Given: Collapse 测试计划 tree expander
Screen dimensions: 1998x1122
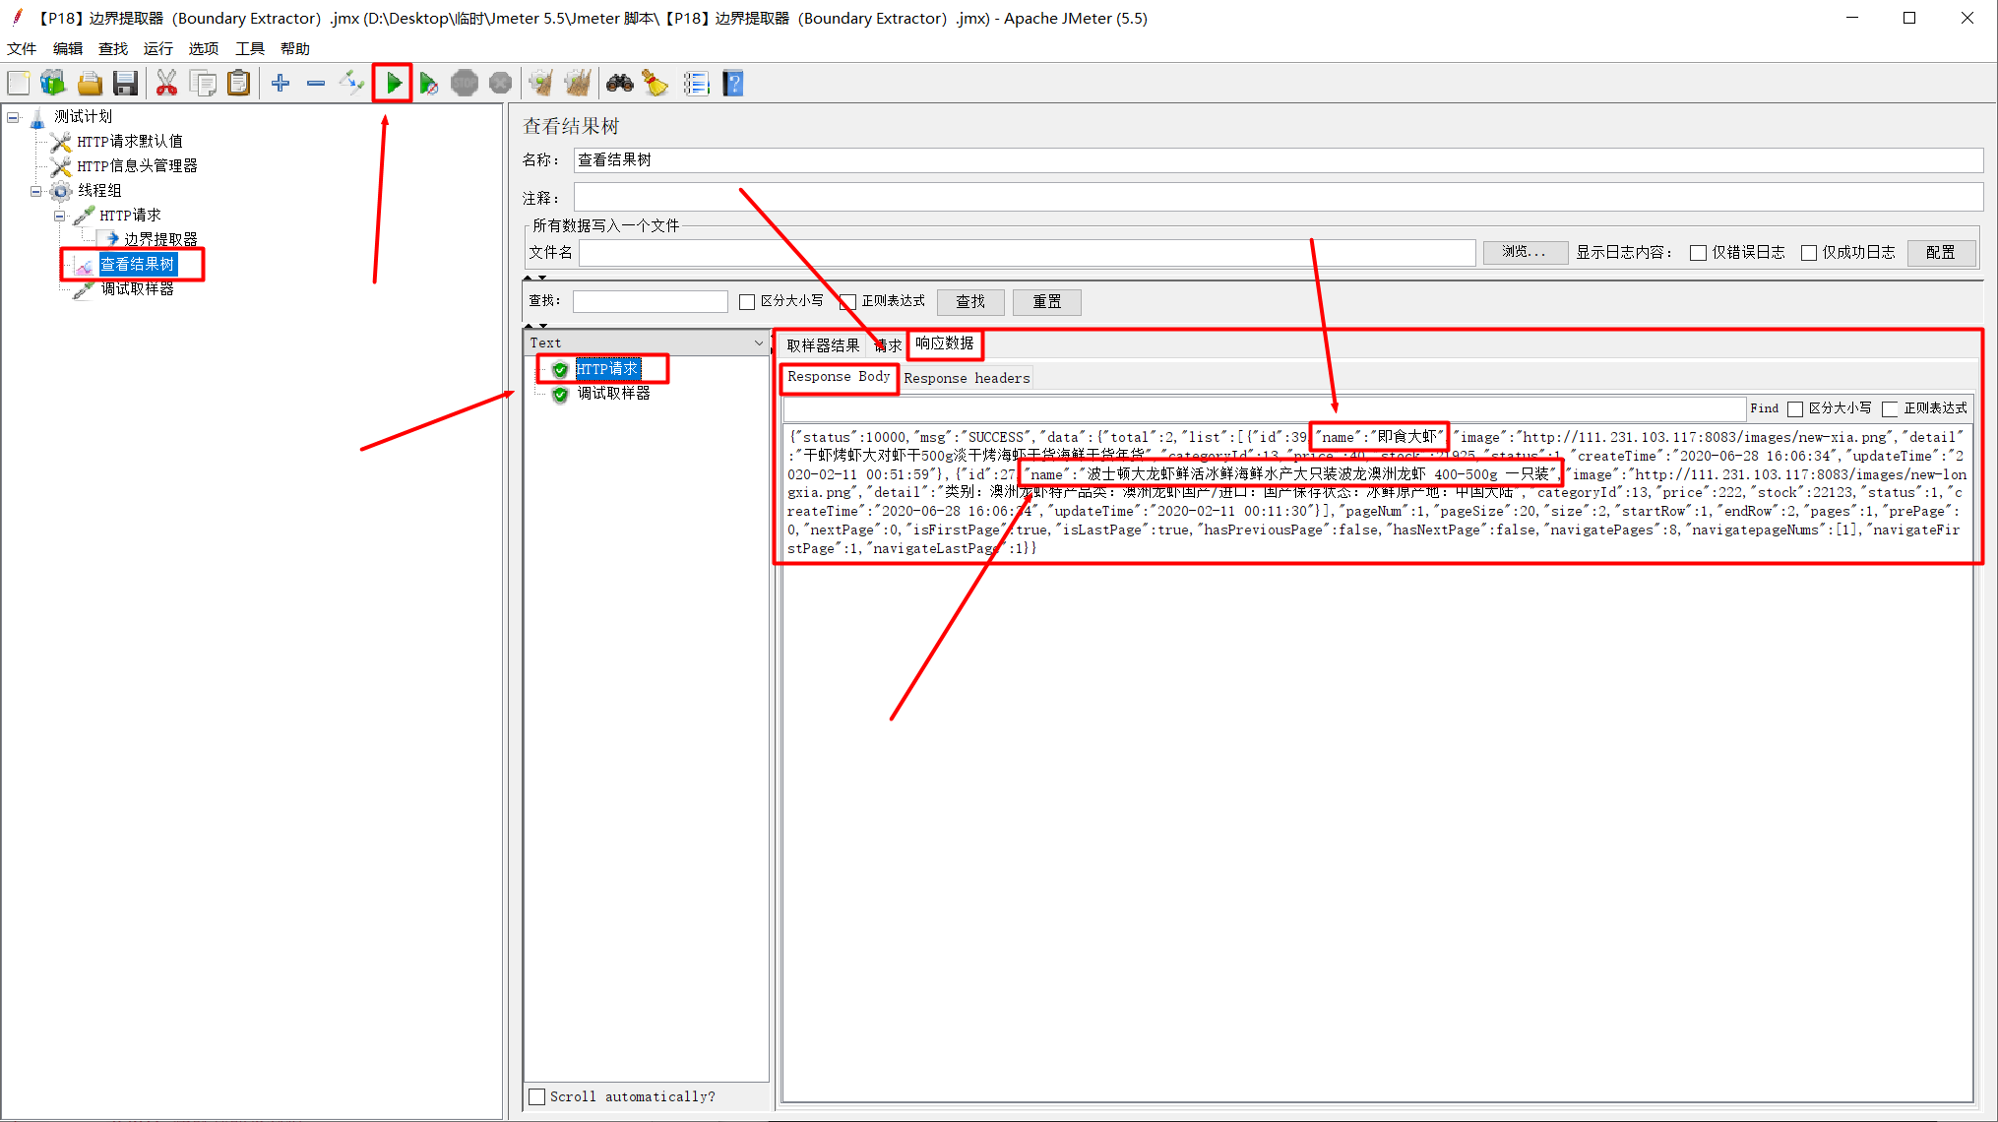Looking at the screenshot, I should coord(13,117).
